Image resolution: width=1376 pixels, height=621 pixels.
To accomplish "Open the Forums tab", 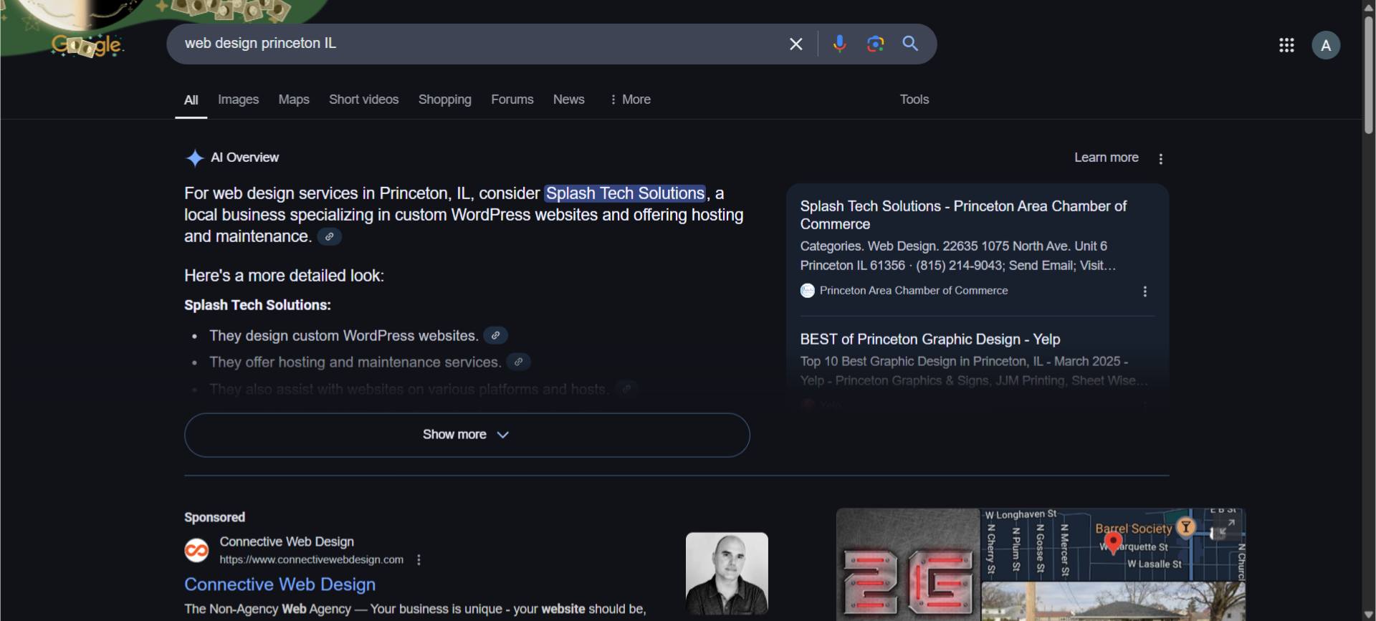I will tap(512, 100).
